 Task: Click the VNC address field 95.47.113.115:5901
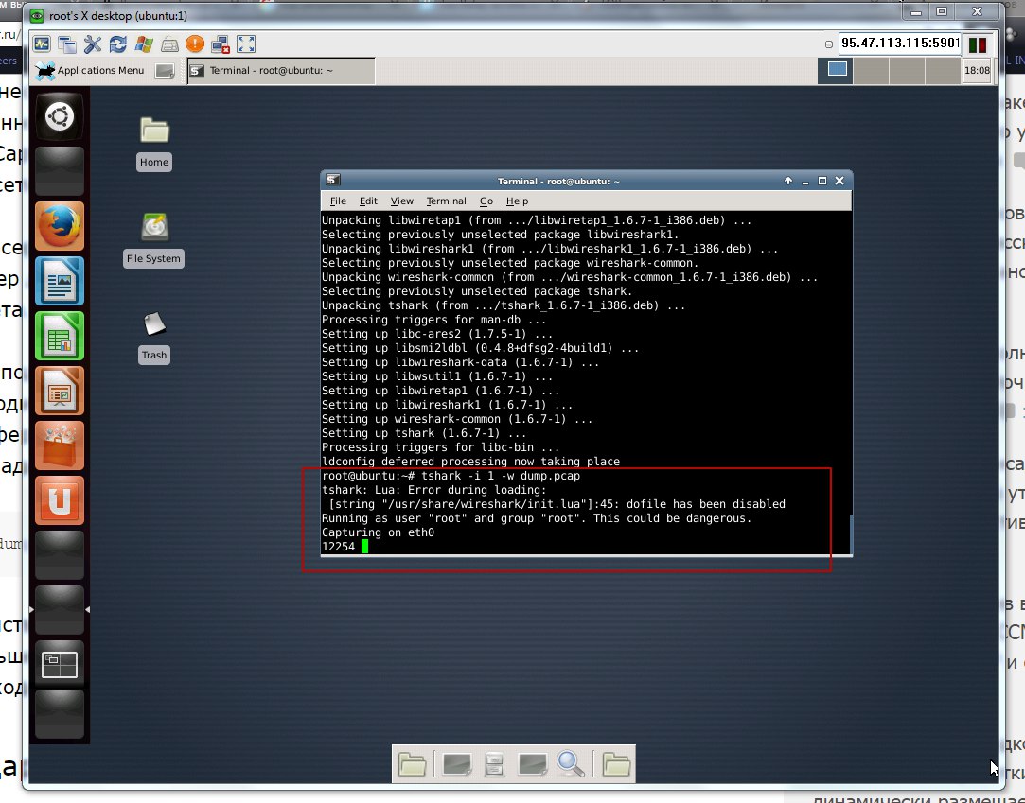coord(899,44)
